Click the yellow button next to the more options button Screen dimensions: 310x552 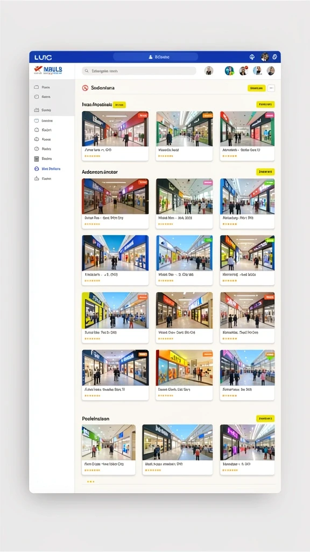click(257, 88)
